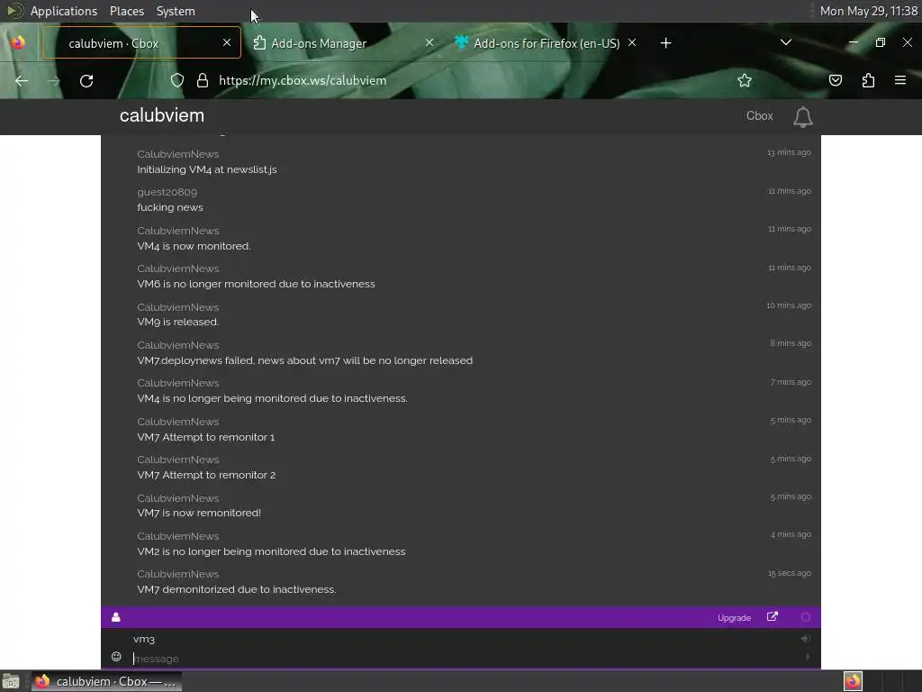The height and width of the screenshot is (692, 922).
Task: Expand the list all tabs chevron
Action: tap(785, 42)
